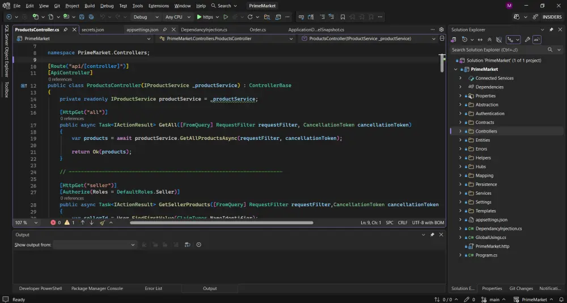Click the code cleanup broom icon
The height and width of the screenshot is (303, 567).
click(102, 223)
